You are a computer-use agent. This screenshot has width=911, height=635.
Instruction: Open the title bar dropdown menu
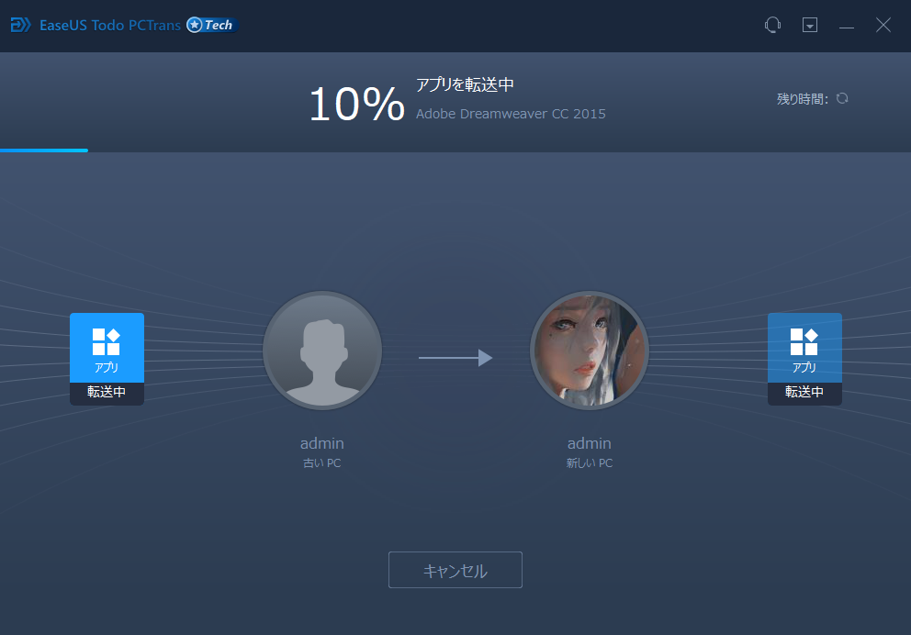click(810, 25)
